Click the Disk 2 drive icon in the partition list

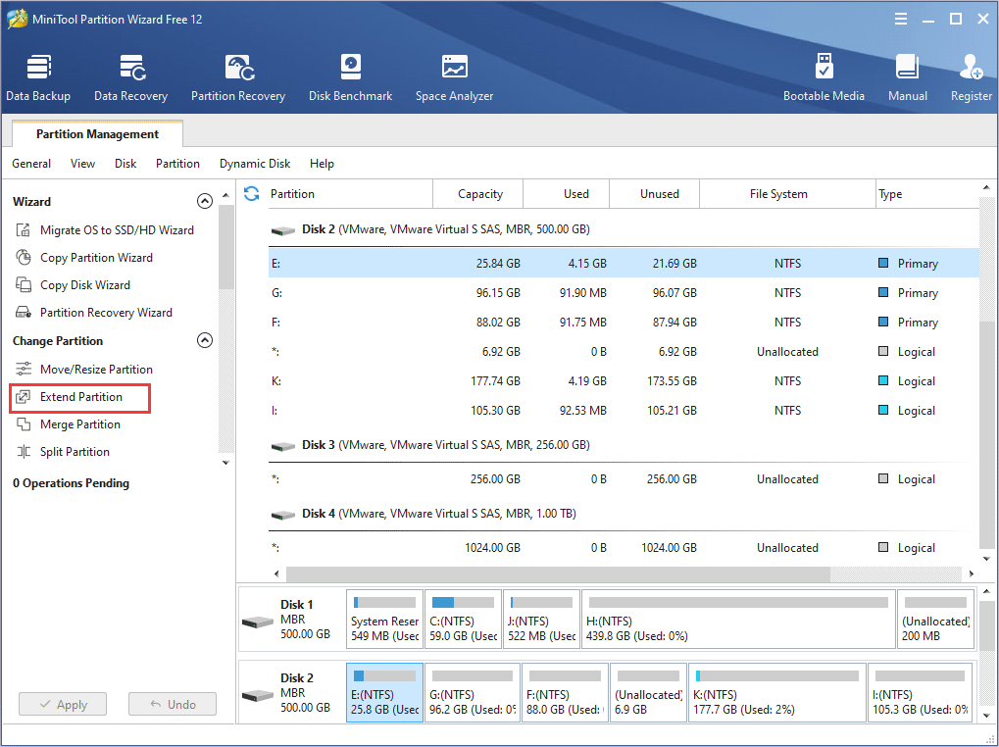coord(283,230)
